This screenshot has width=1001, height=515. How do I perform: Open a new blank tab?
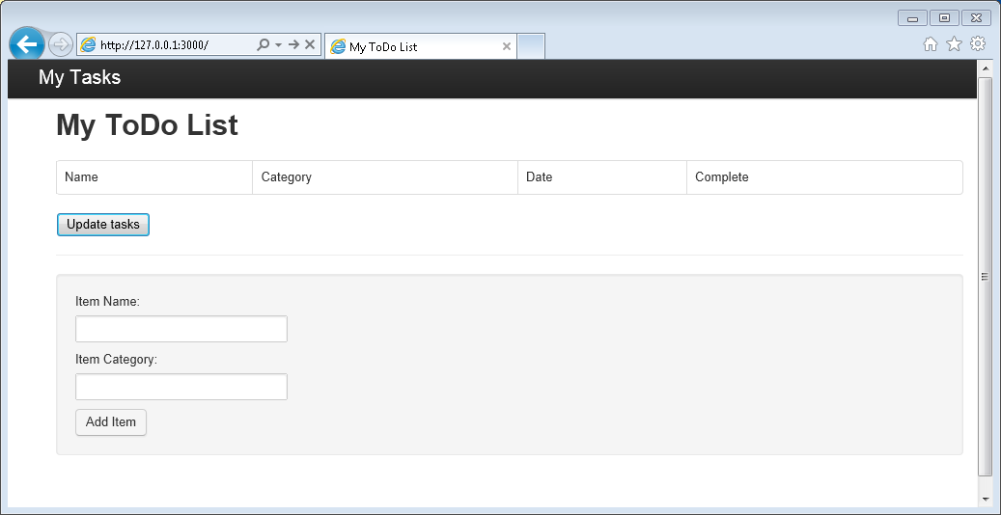531,46
